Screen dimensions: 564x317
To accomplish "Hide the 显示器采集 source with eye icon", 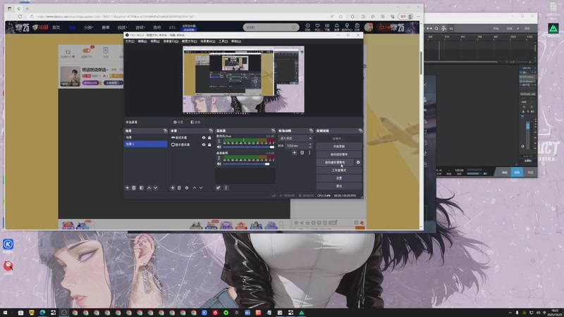I will 204,144.
